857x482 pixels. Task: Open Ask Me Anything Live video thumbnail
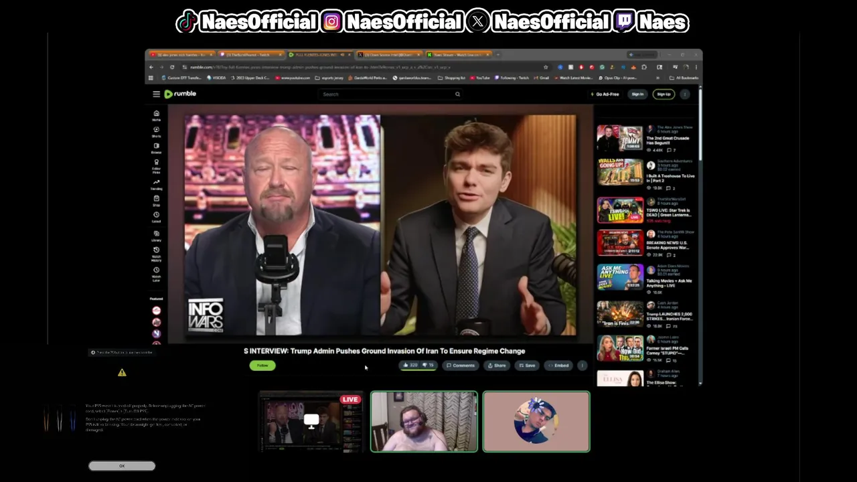(x=620, y=277)
